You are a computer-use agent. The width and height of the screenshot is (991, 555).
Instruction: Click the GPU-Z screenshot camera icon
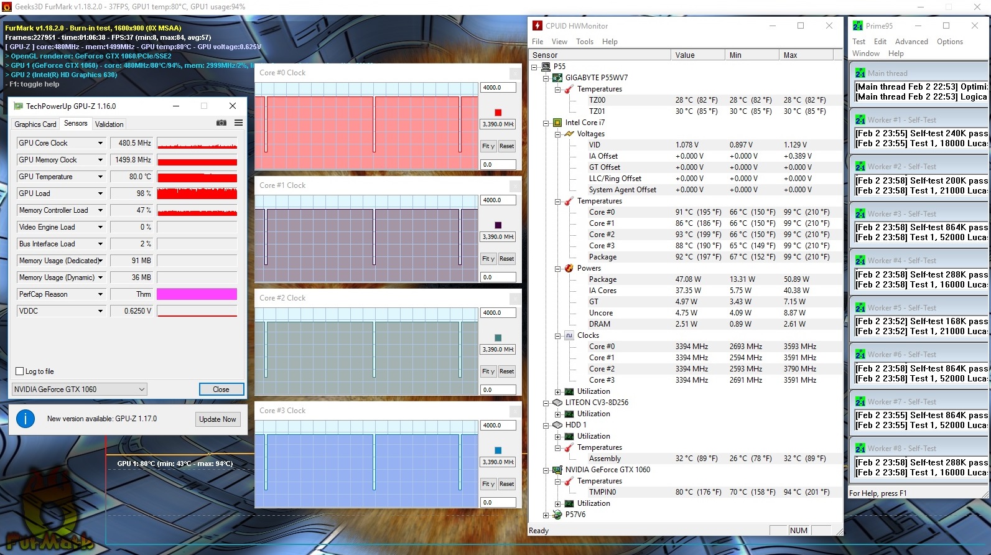pos(221,123)
